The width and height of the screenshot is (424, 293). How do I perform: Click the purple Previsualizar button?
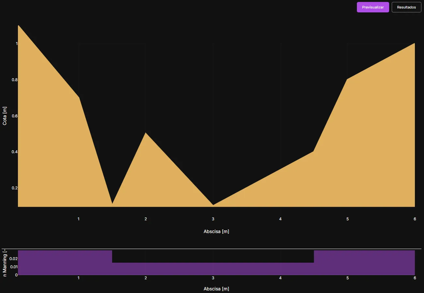(x=373, y=7)
